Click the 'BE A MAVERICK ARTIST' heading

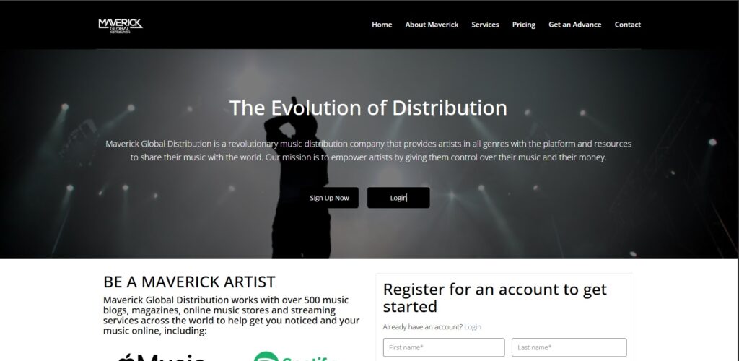click(x=189, y=282)
